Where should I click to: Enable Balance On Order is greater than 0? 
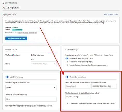click(67, 62)
